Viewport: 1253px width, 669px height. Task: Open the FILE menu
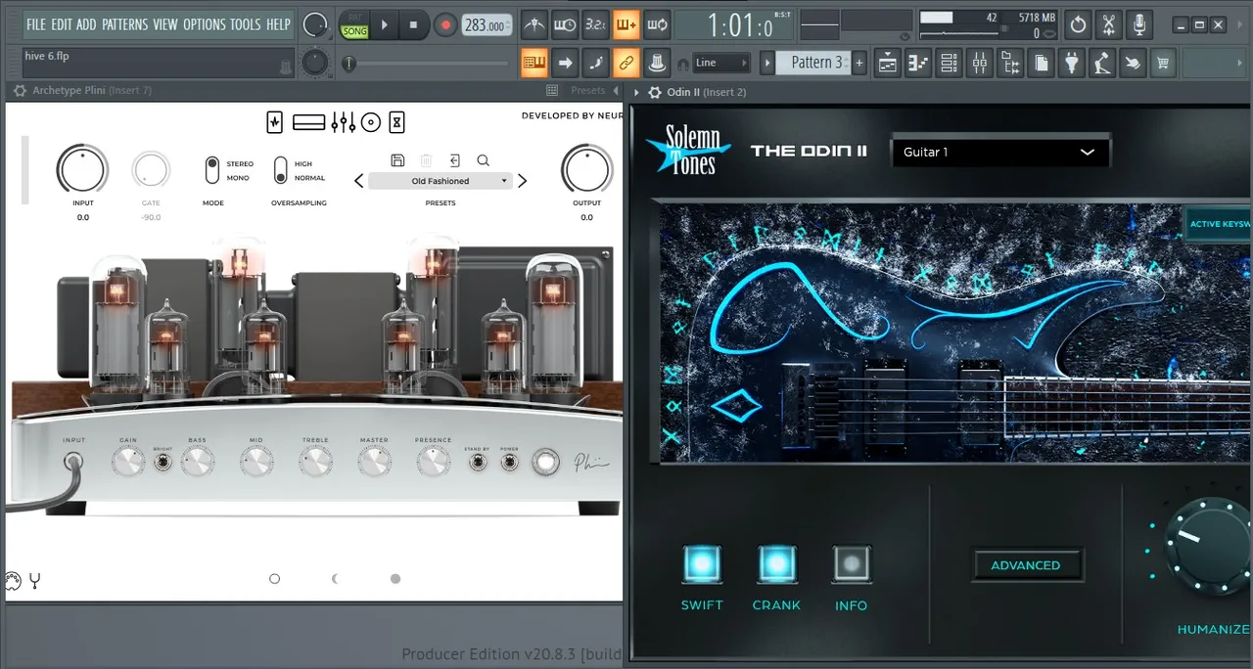coord(36,24)
